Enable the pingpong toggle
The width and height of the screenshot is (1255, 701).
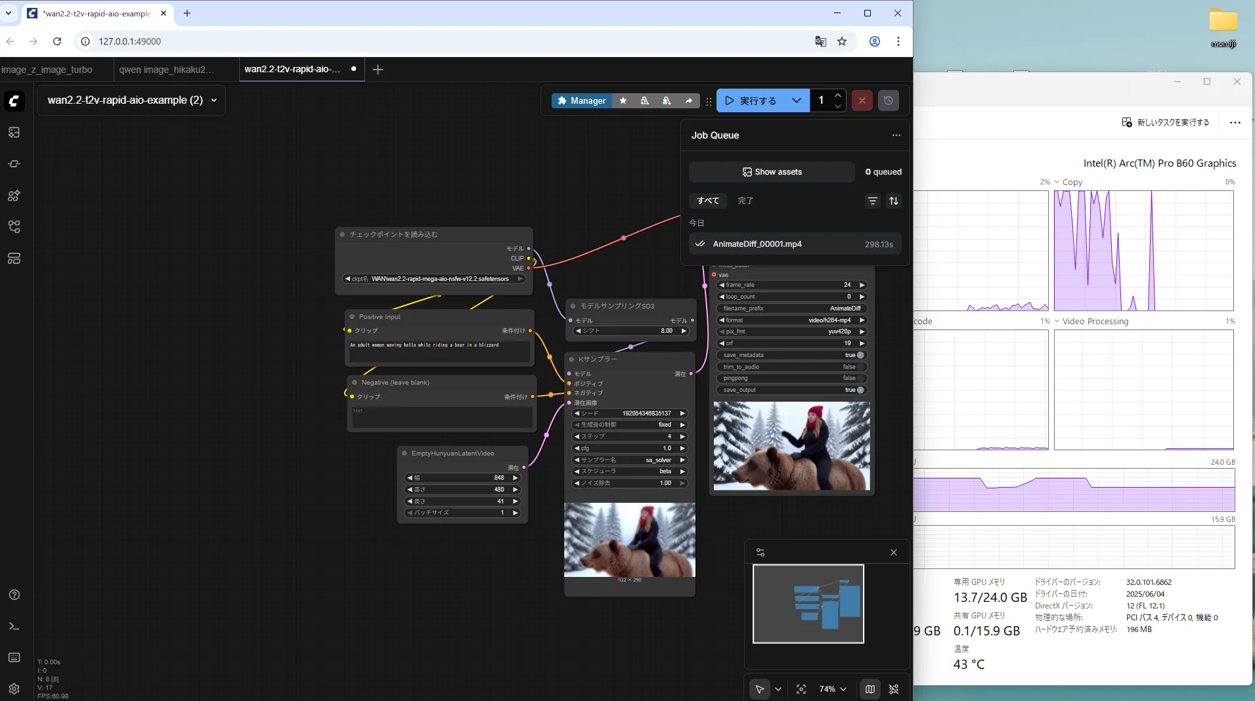860,378
